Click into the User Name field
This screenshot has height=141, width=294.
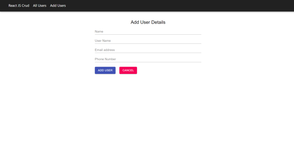[x=148, y=41]
